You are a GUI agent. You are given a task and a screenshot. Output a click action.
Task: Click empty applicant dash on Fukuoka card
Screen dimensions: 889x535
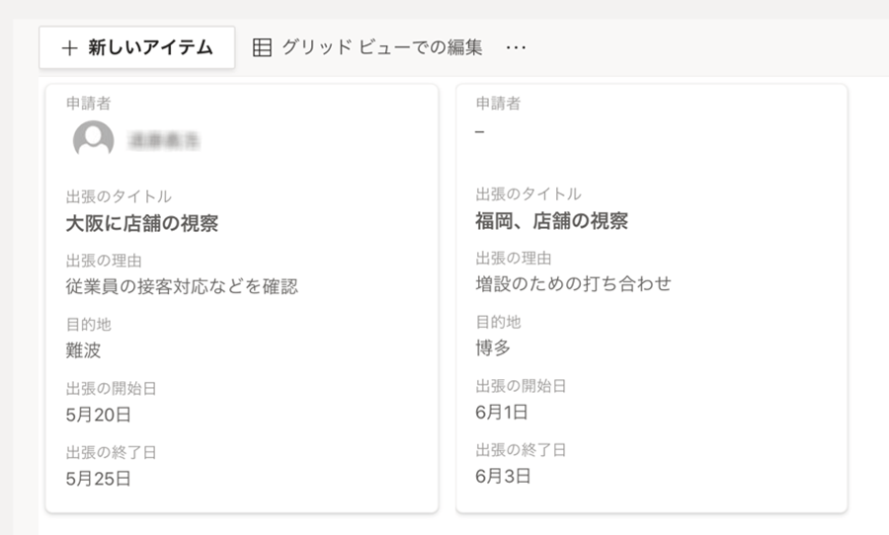pyautogui.click(x=480, y=131)
